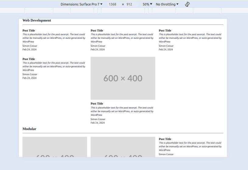
Task: Click Simon Cossar in the Modular section
Action: point(166,154)
